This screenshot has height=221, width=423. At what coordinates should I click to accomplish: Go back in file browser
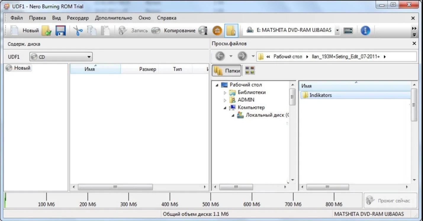click(220, 56)
